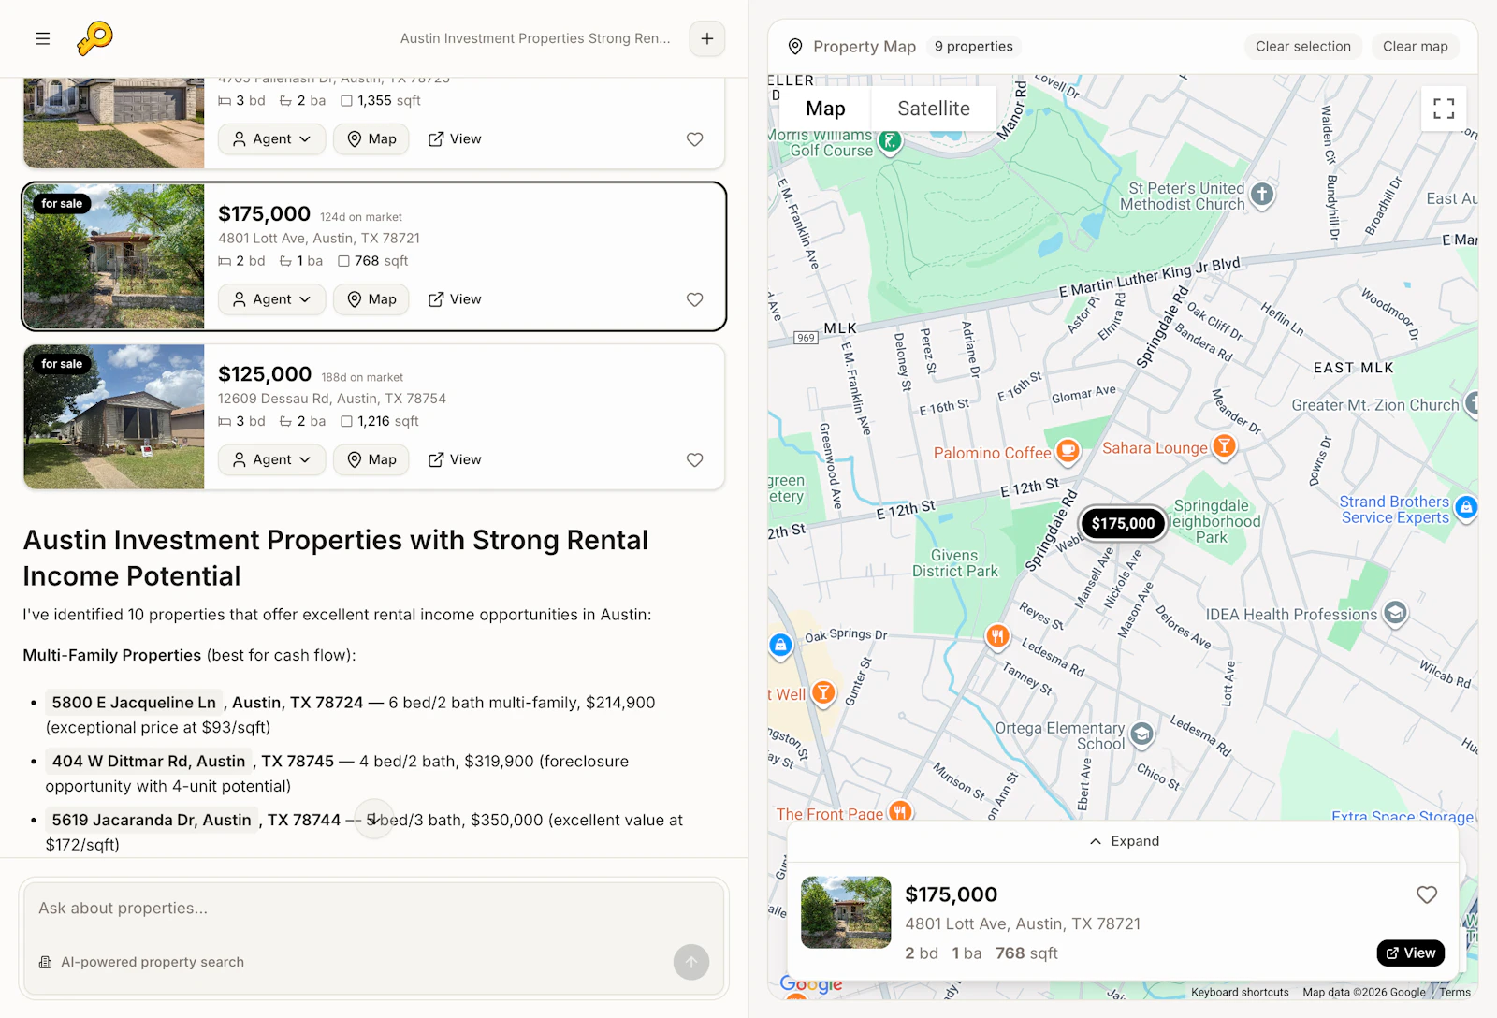Open map Terms link

pyautogui.click(x=1455, y=992)
